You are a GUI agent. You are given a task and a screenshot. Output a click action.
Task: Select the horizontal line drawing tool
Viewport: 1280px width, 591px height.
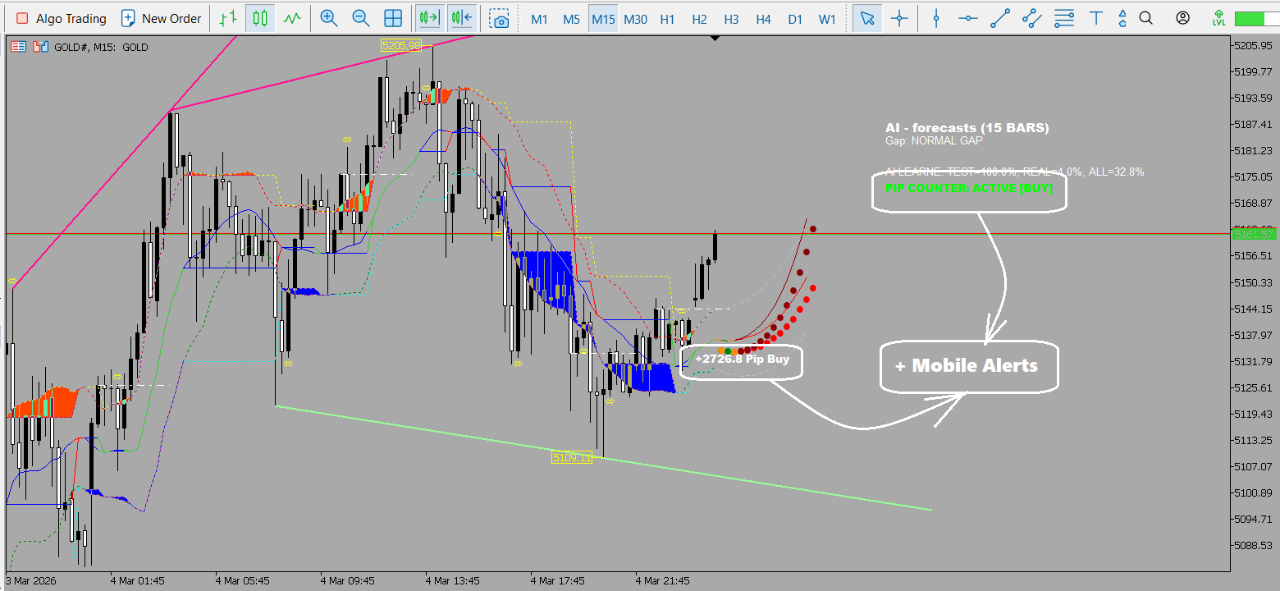coord(968,18)
